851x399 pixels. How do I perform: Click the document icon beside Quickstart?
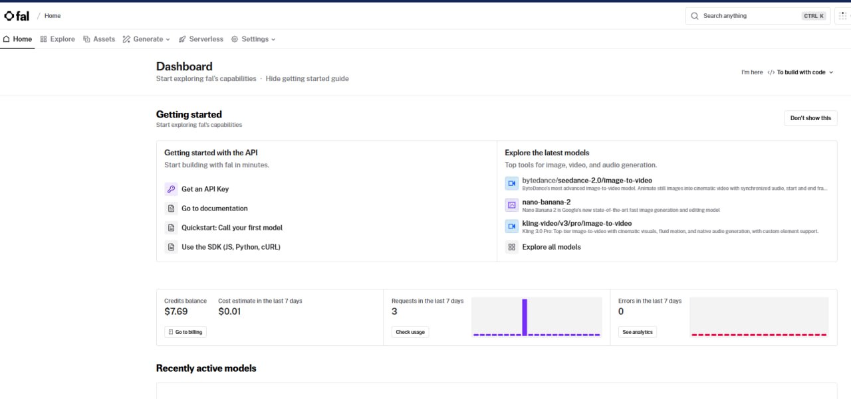pos(171,228)
